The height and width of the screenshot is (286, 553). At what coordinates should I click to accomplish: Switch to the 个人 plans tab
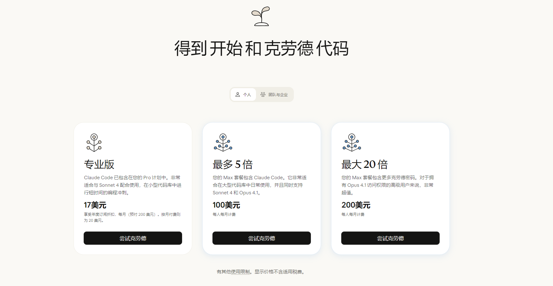coord(243,94)
